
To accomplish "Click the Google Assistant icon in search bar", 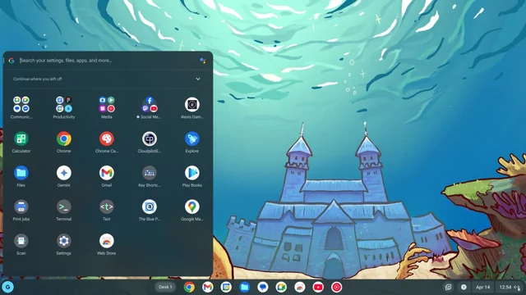I will [x=203, y=61].
